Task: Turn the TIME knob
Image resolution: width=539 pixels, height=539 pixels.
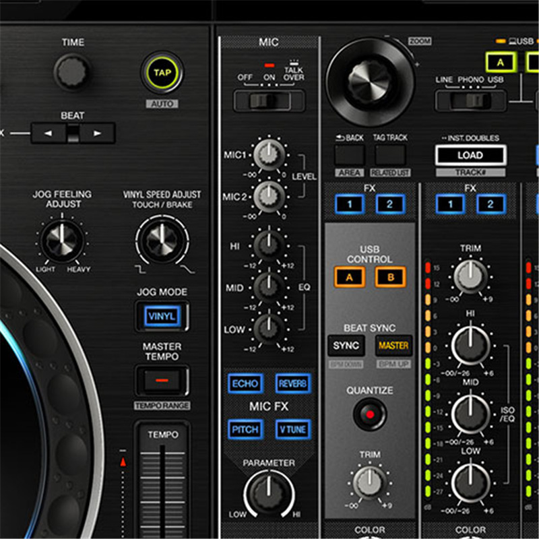Action: [72, 72]
